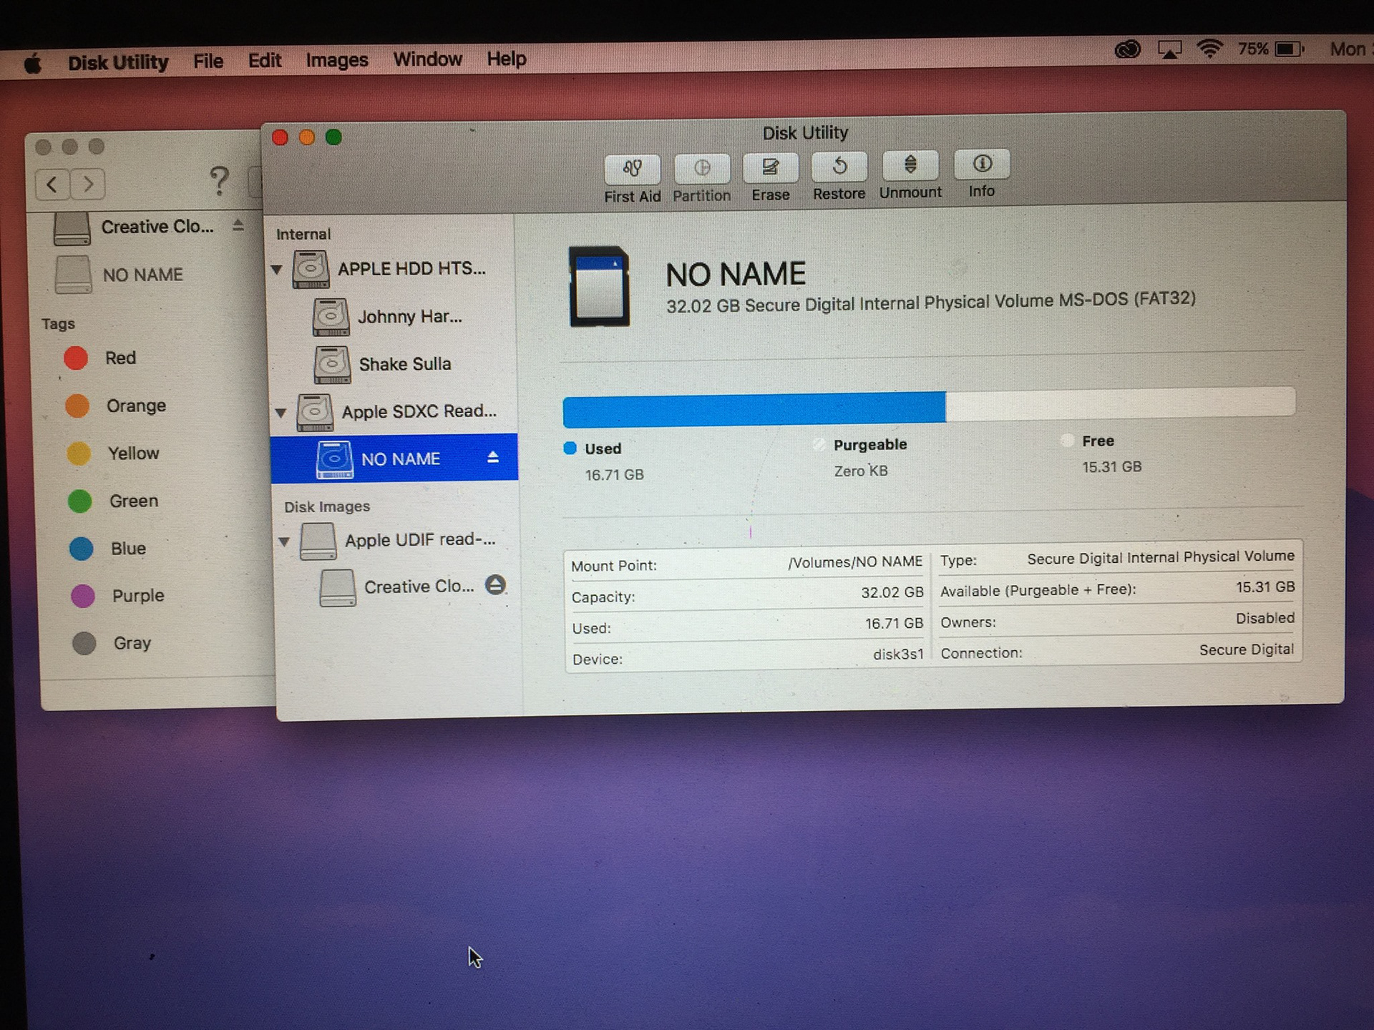Viewport: 1374px width, 1030px height.
Task: Collapse Apple UDIF read-only image triangle
Action: pos(284,541)
